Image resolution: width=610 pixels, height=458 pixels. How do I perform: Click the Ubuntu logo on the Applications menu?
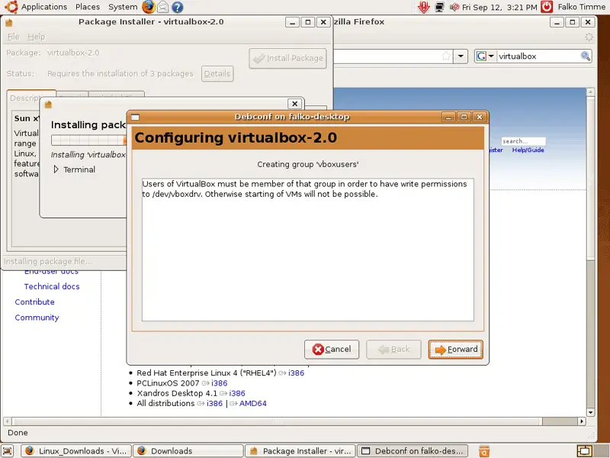tap(11, 7)
